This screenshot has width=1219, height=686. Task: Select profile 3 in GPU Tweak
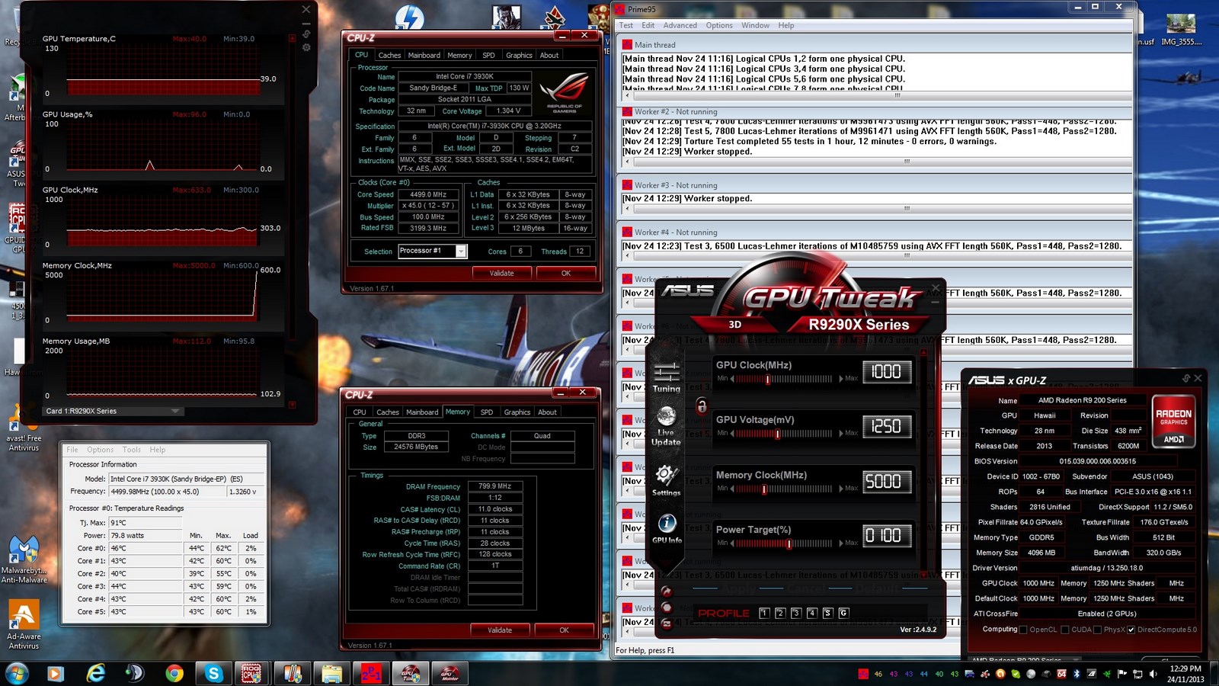[x=796, y=613]
